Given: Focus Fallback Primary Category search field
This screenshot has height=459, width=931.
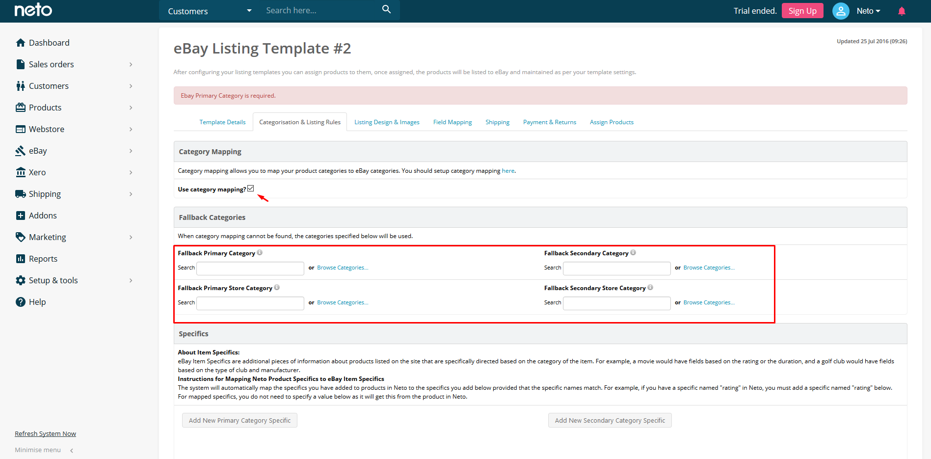Looking at the screenshot, I should [250, 268].
